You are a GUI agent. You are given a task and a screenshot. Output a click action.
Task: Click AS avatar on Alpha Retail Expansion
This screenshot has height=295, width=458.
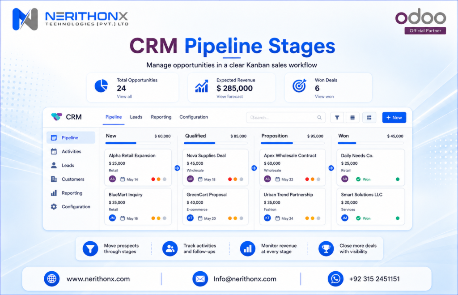[x=112, y=179]
